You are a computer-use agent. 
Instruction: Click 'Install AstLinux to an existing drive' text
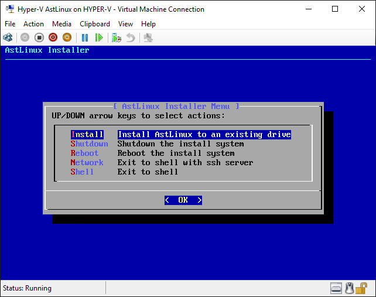(204, 134)
